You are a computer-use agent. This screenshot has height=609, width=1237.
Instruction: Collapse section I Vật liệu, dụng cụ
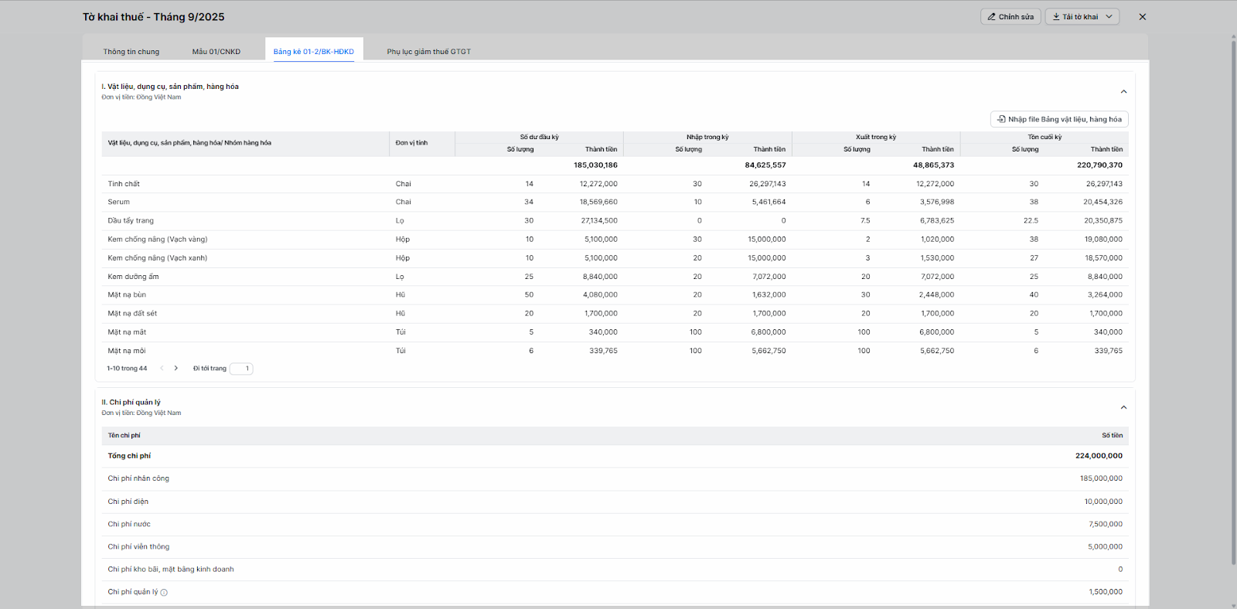pos(1123,92)
